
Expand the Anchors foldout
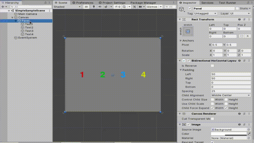(181, 41)
